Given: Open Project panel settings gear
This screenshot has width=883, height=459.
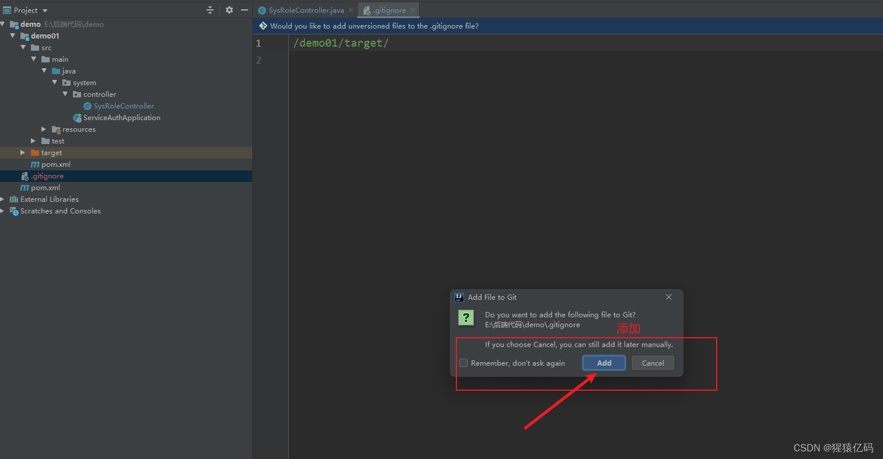Looking at the screenshot, I should coord(229,10).
